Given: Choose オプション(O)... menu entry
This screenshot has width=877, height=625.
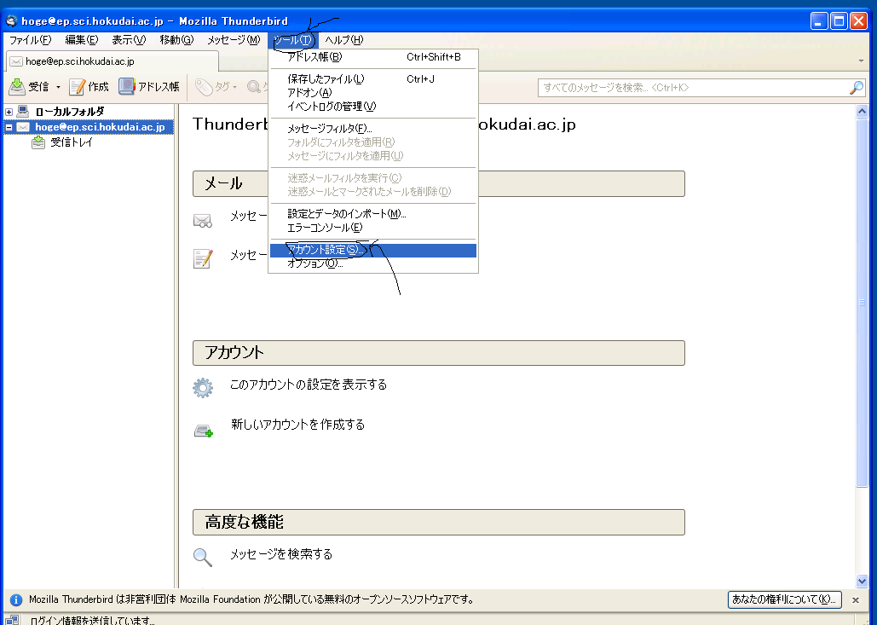Looking at the screenshot, I should coord(373,263).
